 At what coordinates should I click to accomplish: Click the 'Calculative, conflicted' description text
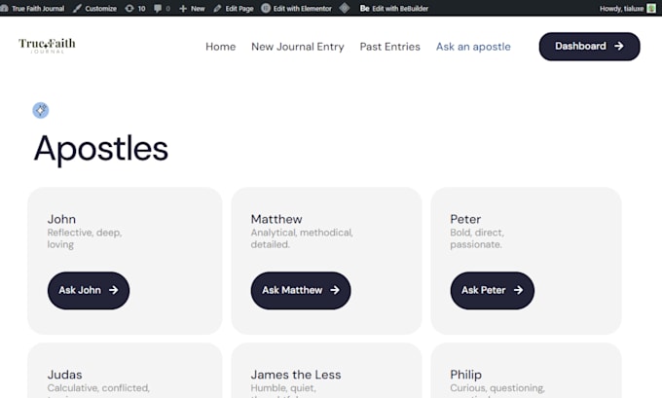pyautogui.click(x=98, y=388)
